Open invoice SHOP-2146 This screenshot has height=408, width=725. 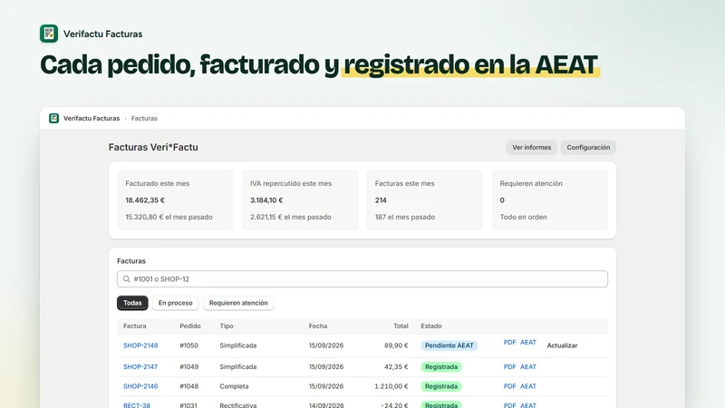tap(140, 386)
